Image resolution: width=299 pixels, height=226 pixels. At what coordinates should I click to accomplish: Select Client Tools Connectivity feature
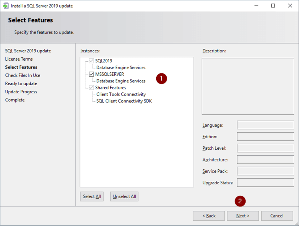pos(121,94)
